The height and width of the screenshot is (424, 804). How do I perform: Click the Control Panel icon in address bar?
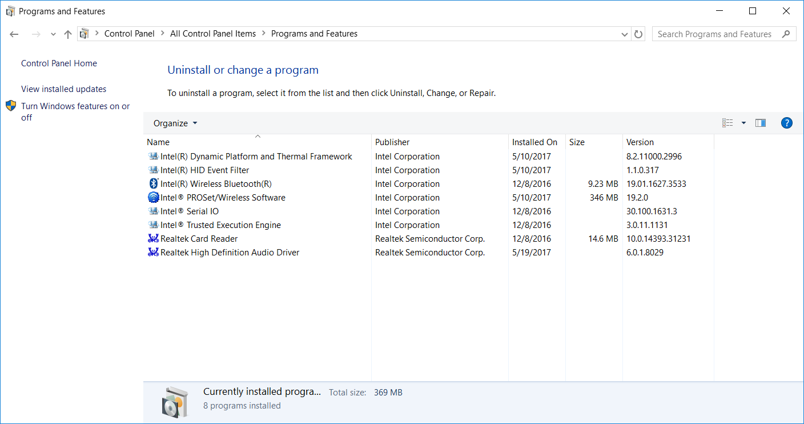click(84, 34)
